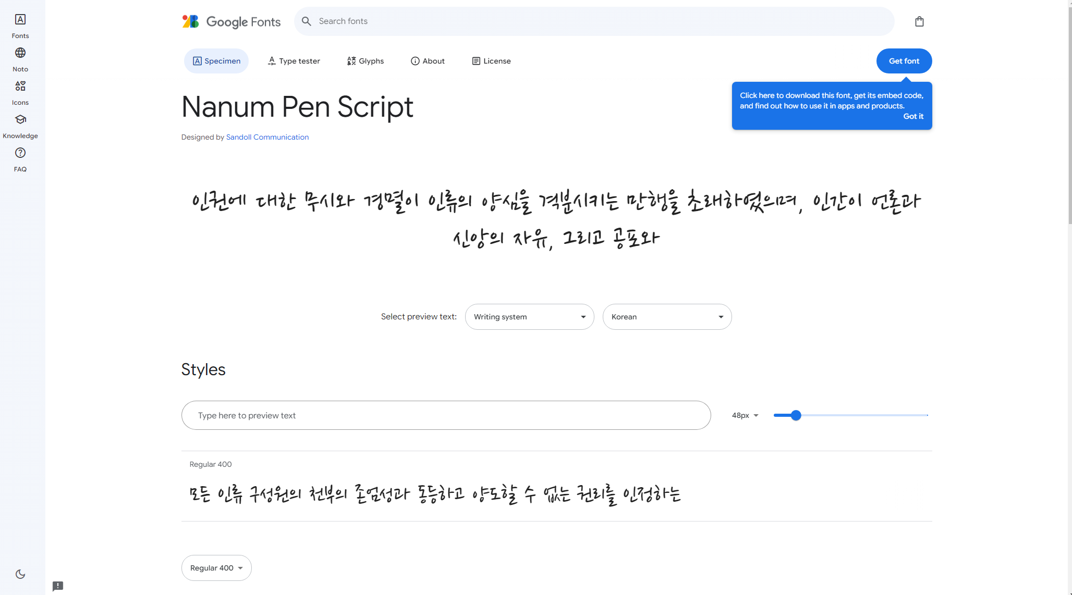Image resolution: width=1072 pixels, height=595 pixels.
Task: Open the License tab
Action: [491, 61]
